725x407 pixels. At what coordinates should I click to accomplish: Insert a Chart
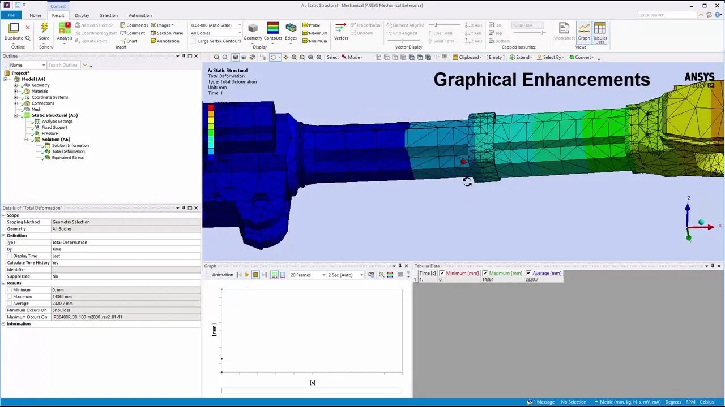tap(129, 41)
